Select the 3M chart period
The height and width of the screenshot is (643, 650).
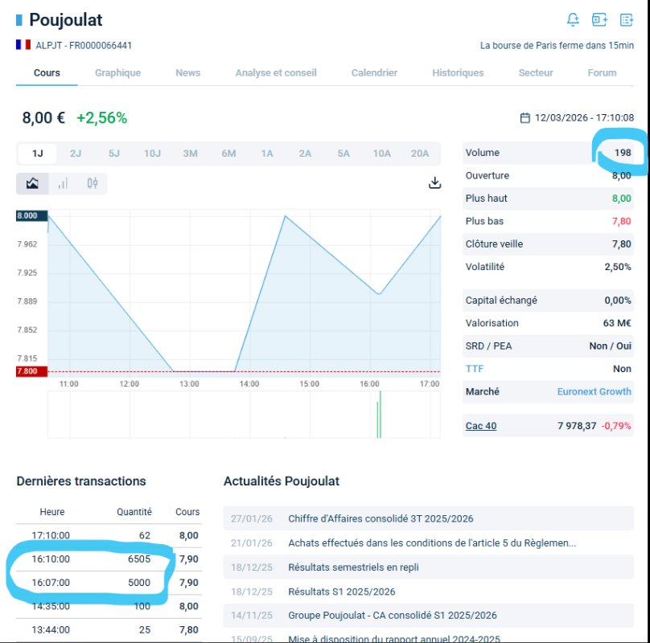(x=190, y=154)
